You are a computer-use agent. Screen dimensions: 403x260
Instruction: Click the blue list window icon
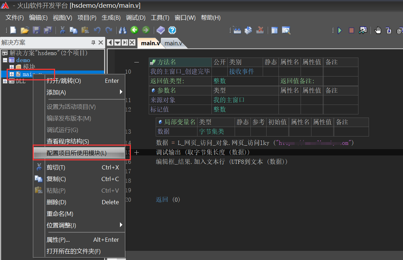tap(275, 31)
